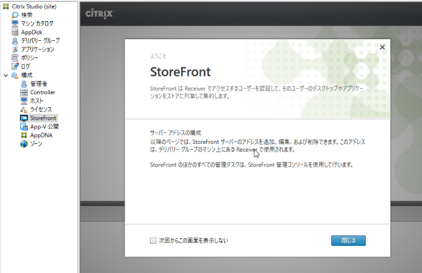Click the AppDNA icon
Viewport: 422px width, 273px height.
pos(24,135)
